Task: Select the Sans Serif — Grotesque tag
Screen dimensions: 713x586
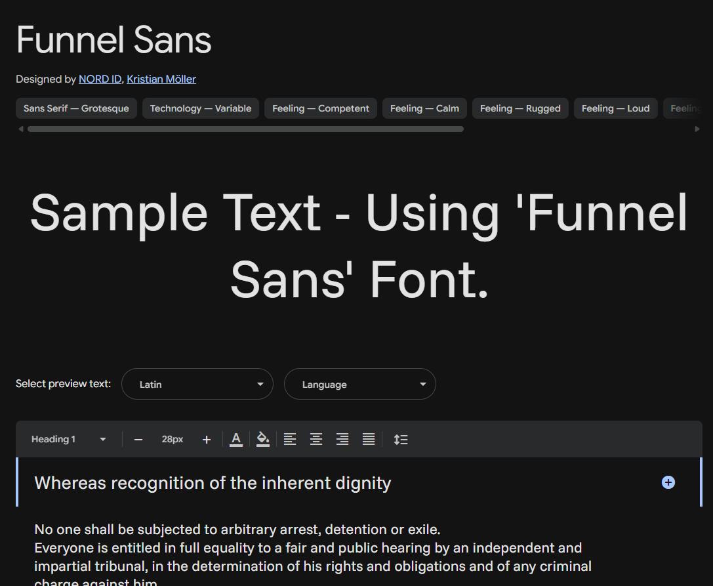Action: (76, 108)
